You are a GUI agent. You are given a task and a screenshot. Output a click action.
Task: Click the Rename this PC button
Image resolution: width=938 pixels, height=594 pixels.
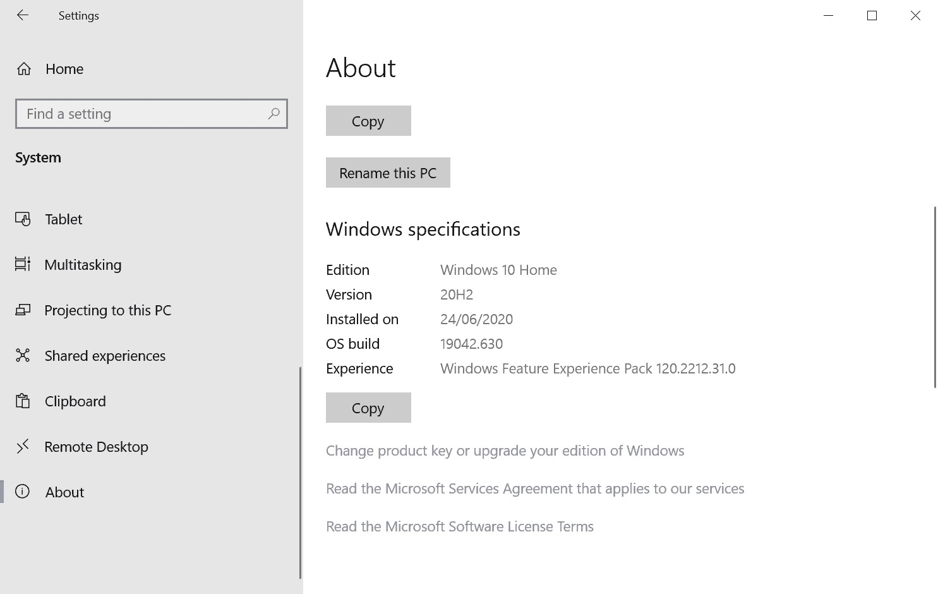[x=388, y=173]
